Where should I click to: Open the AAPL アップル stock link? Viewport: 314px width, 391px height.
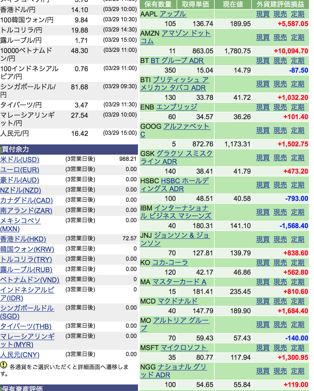(173, 14)
